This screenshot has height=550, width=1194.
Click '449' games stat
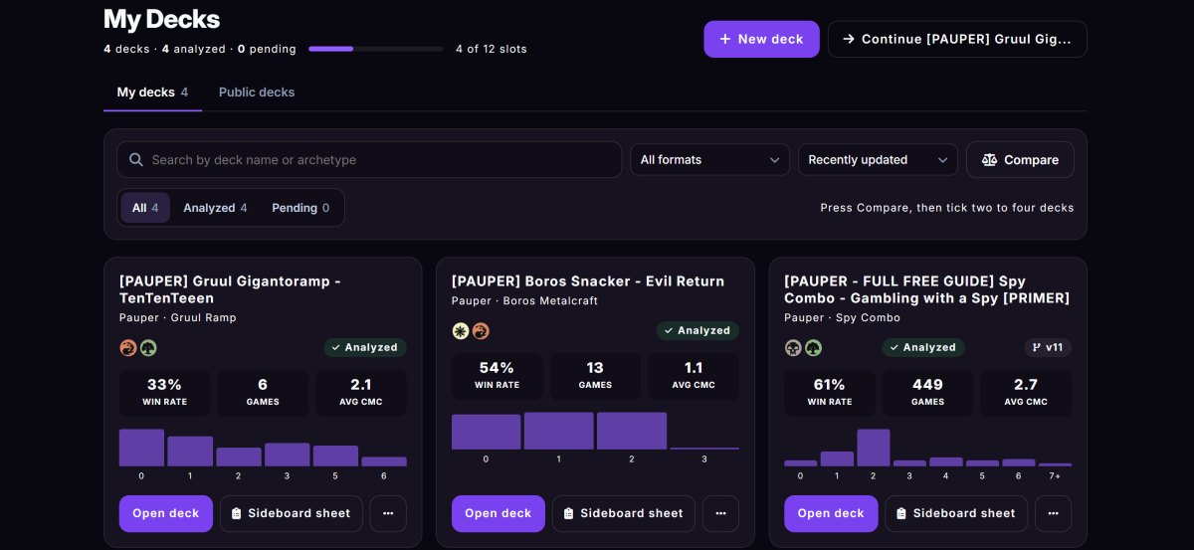point(927,392)
